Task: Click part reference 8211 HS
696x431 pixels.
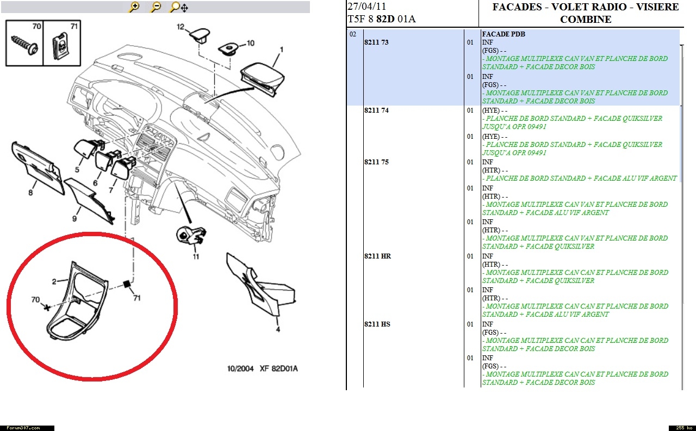Action: point(377,324)
